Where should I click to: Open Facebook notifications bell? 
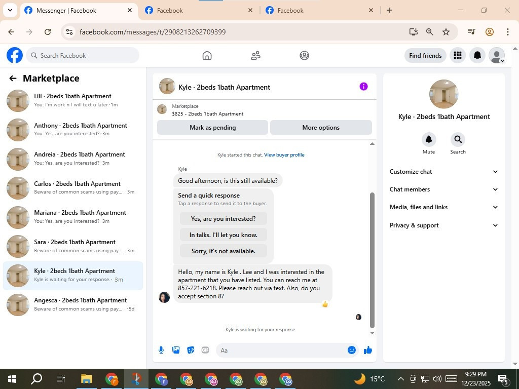point(477,55)
